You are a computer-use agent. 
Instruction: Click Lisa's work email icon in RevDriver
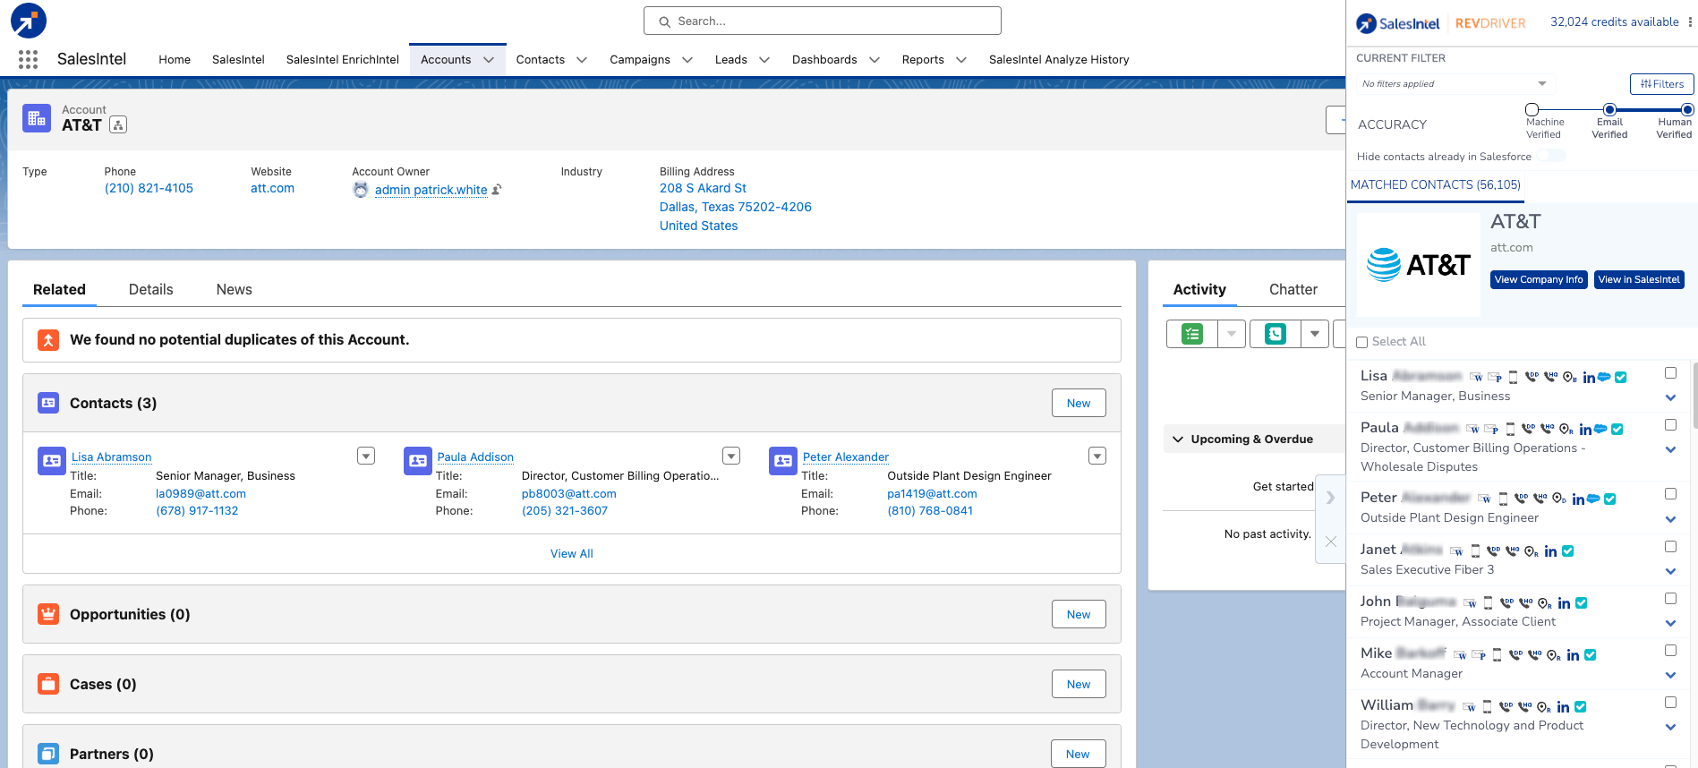point(1476,377)
